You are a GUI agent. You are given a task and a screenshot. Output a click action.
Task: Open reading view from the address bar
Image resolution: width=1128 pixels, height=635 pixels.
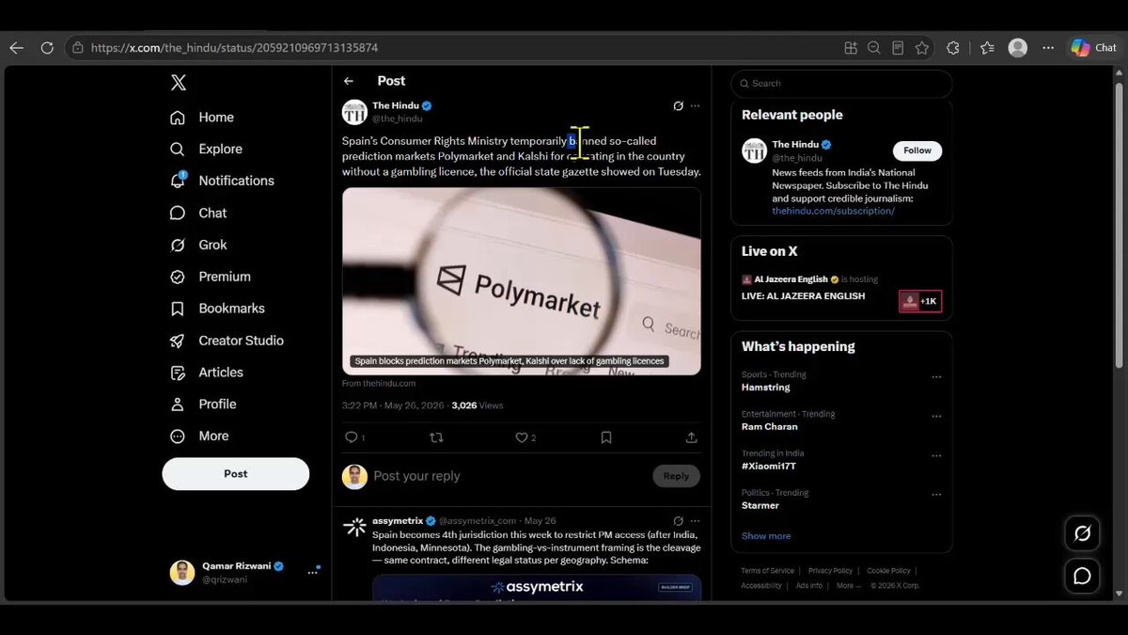click(898, 48)
